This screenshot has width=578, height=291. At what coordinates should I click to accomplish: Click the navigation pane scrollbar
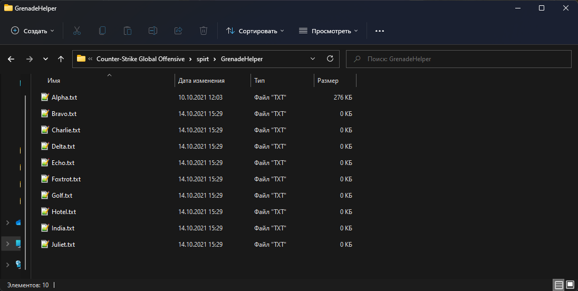[25, 183]
